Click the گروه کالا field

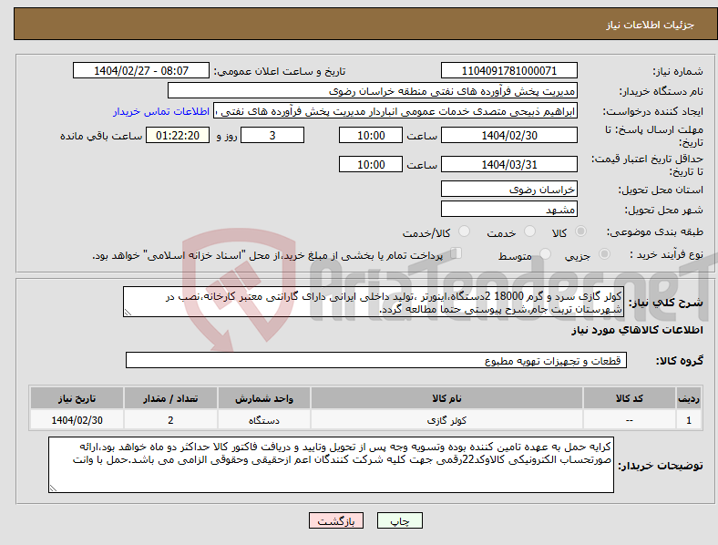tap(376, 360)
